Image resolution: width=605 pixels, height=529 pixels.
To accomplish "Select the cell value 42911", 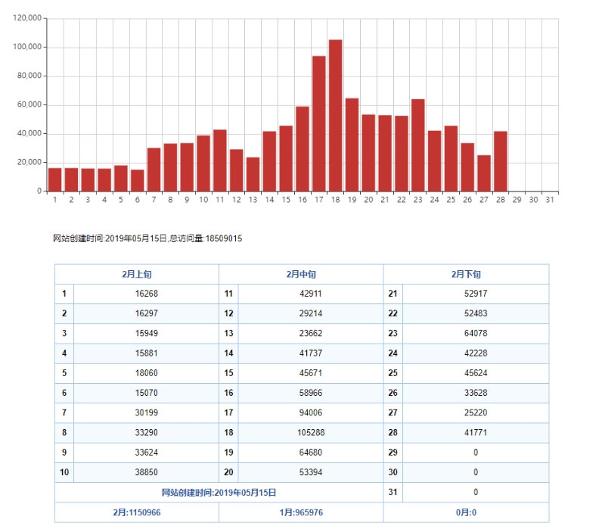I will (x=311, y=294).
